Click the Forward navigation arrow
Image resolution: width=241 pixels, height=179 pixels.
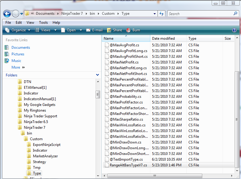15,14
